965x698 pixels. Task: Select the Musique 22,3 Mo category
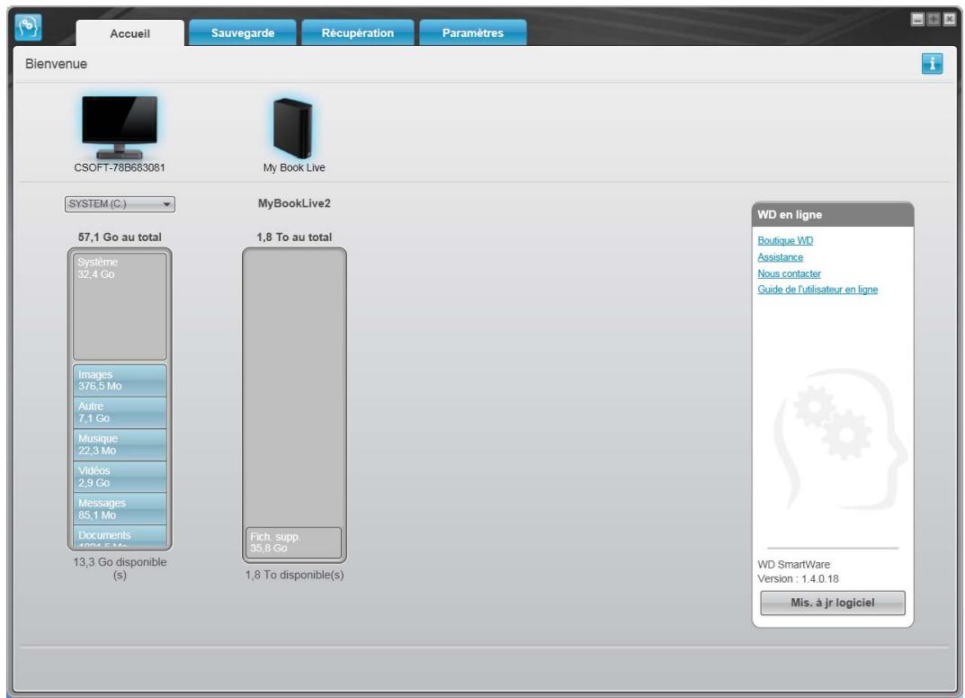point(120,444)
